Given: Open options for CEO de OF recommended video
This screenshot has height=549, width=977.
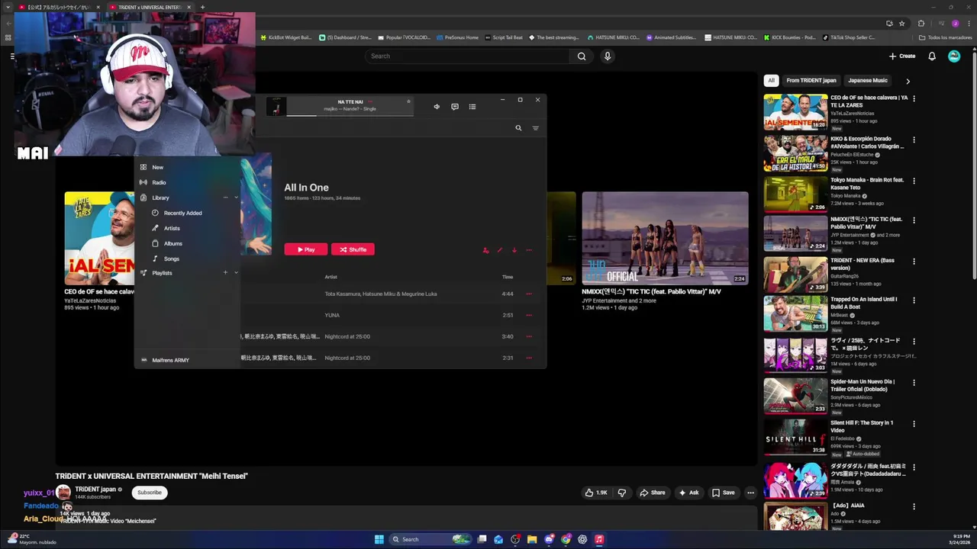Looking at the screenshot, I should coord(914,98).
